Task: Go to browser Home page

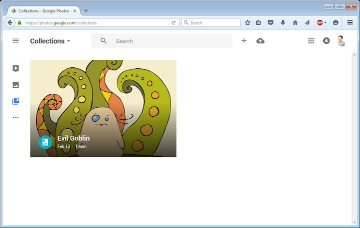Action: [295, 22]
